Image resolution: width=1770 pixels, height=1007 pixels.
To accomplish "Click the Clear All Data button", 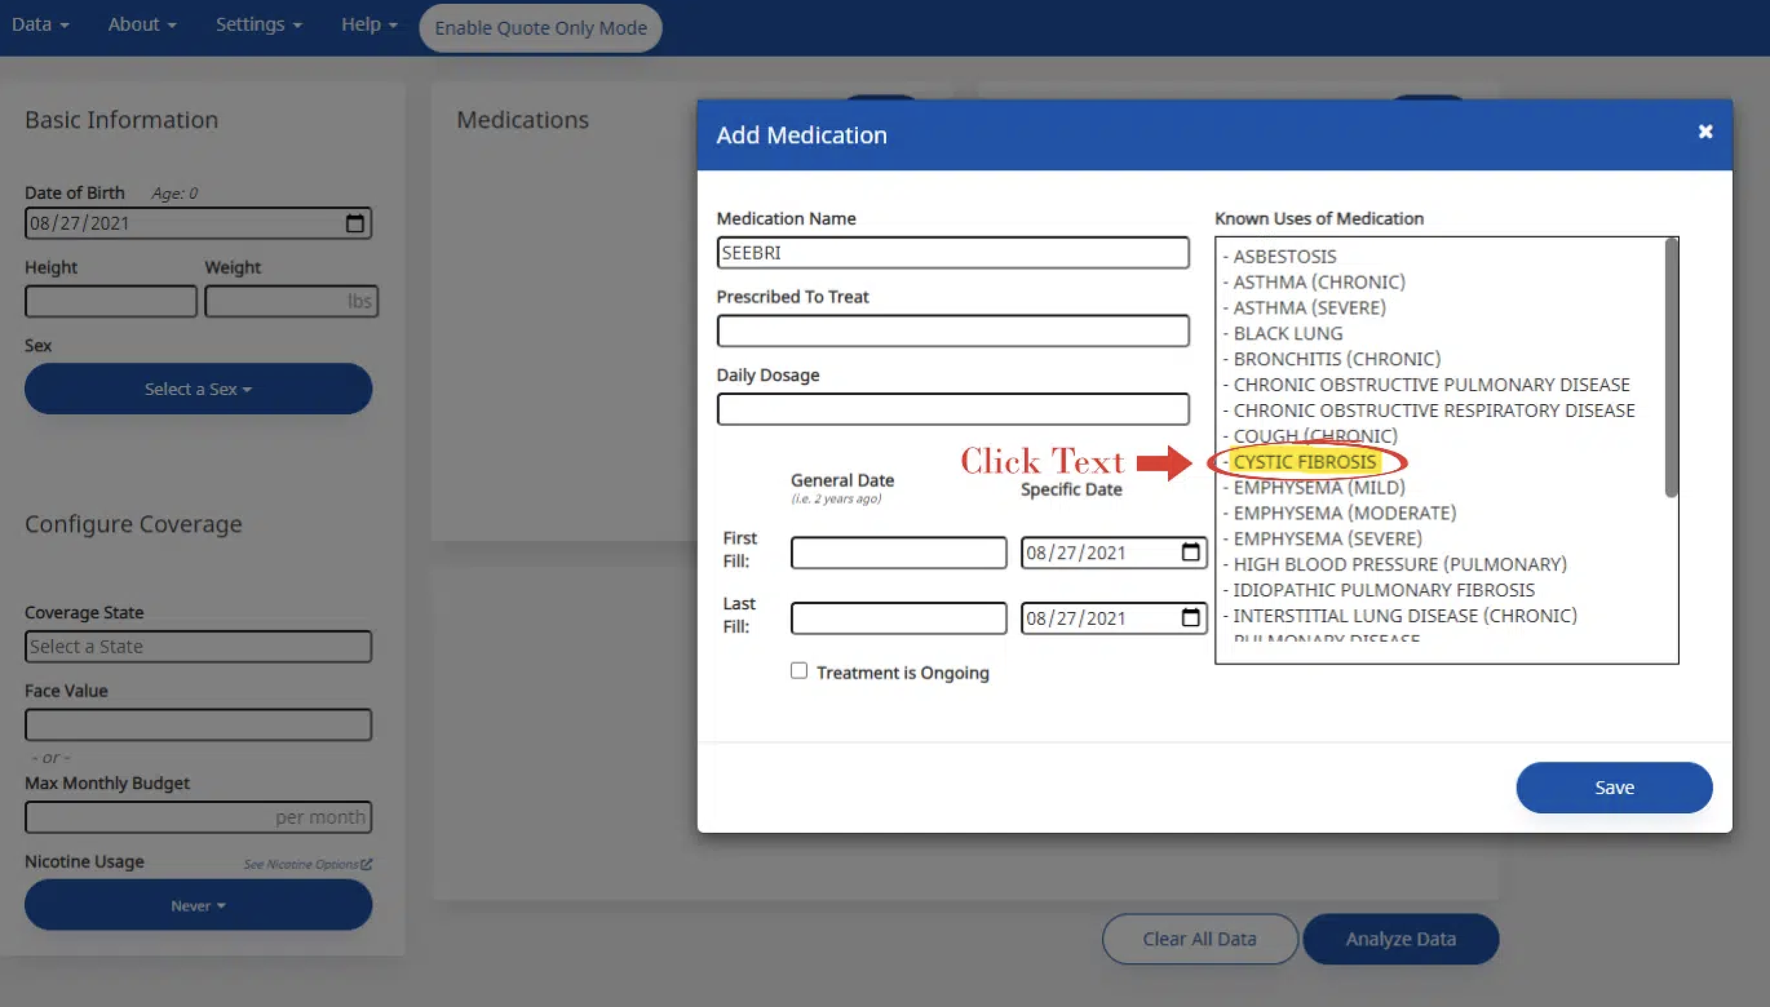I will pos(1199,938).
